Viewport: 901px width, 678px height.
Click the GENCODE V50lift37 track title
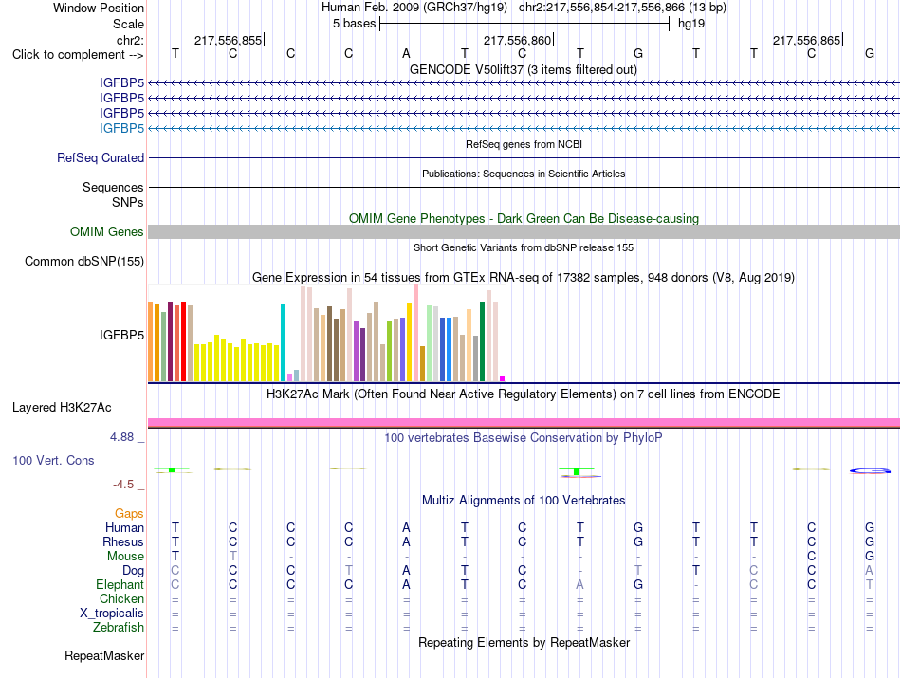(523, 69)
